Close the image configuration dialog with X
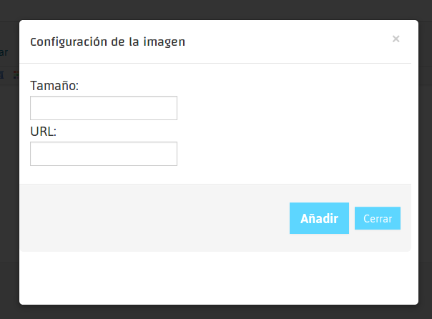432x319 pixels. pyautogui.click(x=396, y=39)
